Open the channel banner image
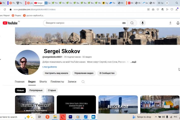 pyautogui.click(x=97, y=36)
